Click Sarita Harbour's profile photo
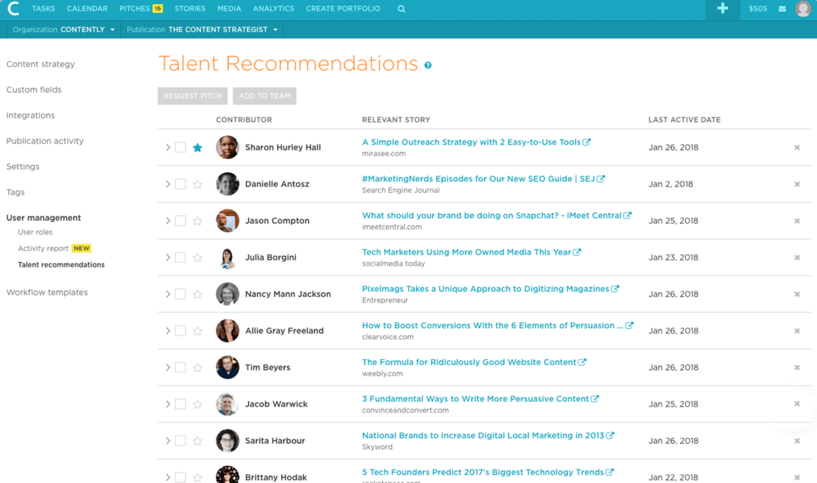The width and height of the screenshot is (817, 483). coord(227,441)
